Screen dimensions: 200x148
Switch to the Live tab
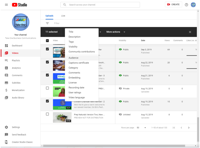coord(63,16)
